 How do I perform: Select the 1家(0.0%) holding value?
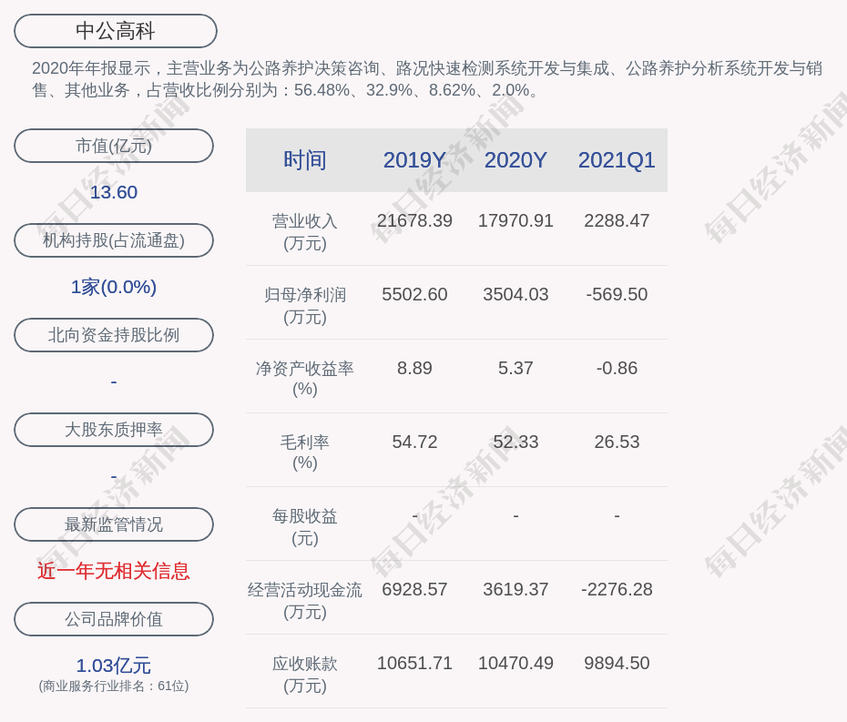coord(114,287)
